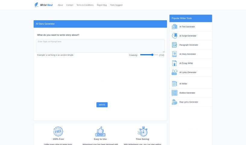The width and height of the screenshot is (246, 145).
Task: Click the Paragraph Generator icon
Action: coord(174,45)
